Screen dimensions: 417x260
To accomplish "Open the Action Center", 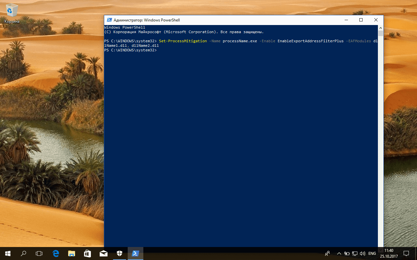I will tap(407, 253).
